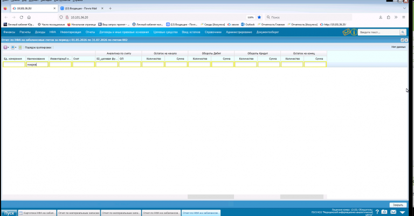Open the yellow information icon
The height and width of the screenshot is (216, 414).
pos(354,32)
